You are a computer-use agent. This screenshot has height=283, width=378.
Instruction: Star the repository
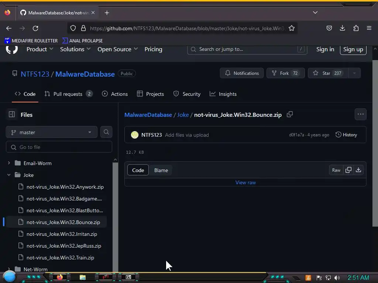[x=328, y=73]
